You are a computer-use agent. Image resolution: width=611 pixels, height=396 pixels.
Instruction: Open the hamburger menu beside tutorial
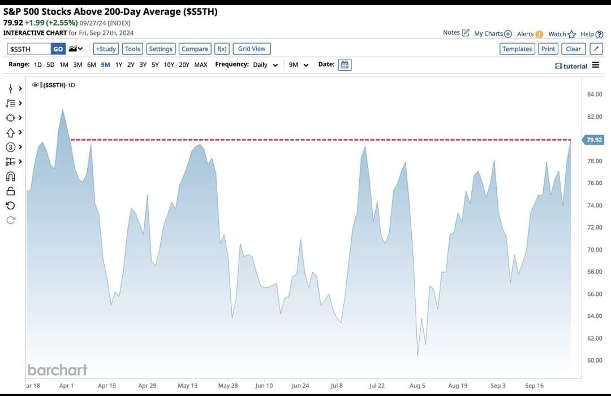point(595,66)
